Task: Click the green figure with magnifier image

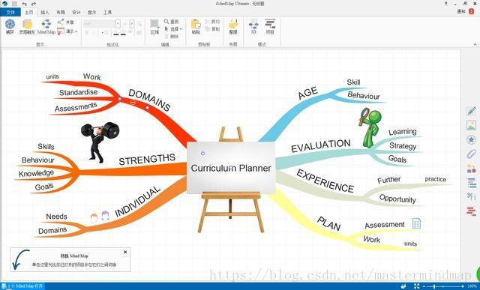Action: 370,128
